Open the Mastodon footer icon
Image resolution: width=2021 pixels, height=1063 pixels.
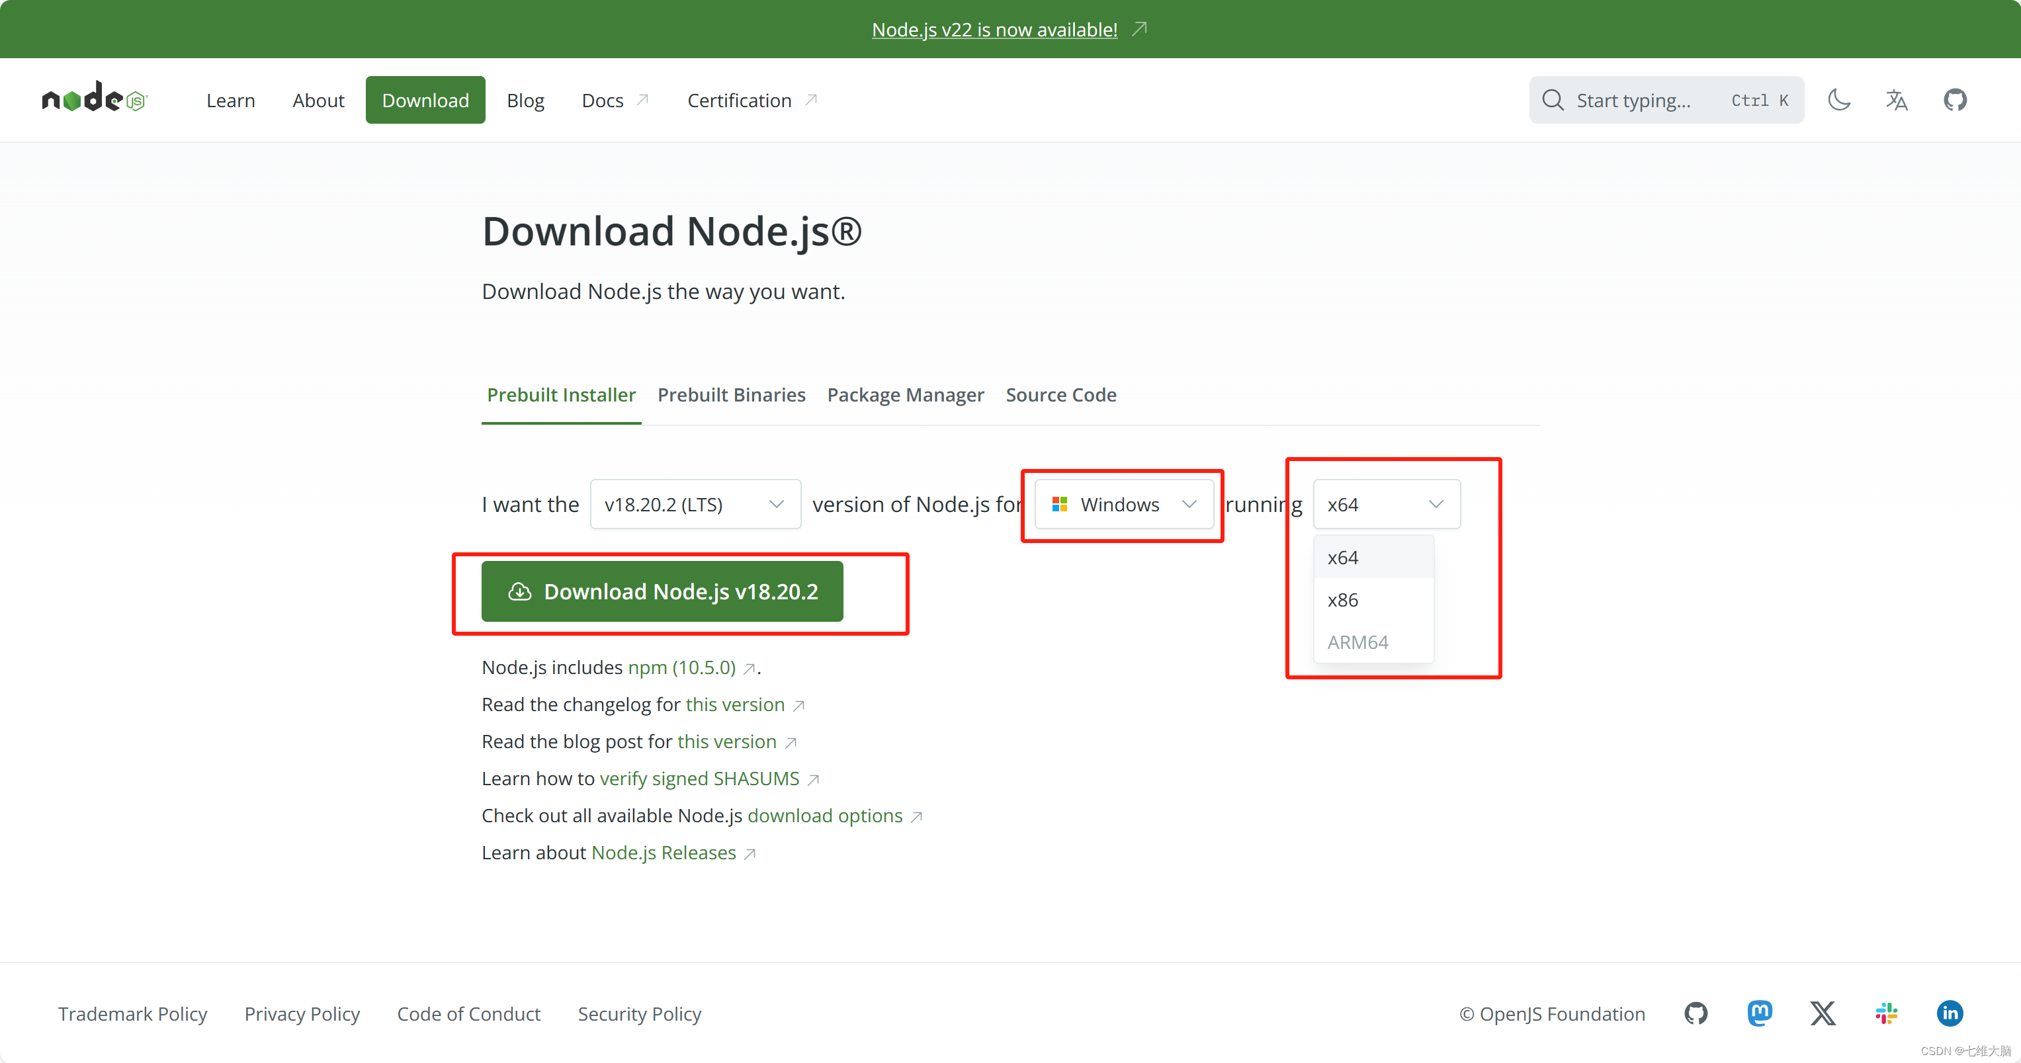[x=1760, y=1013]
